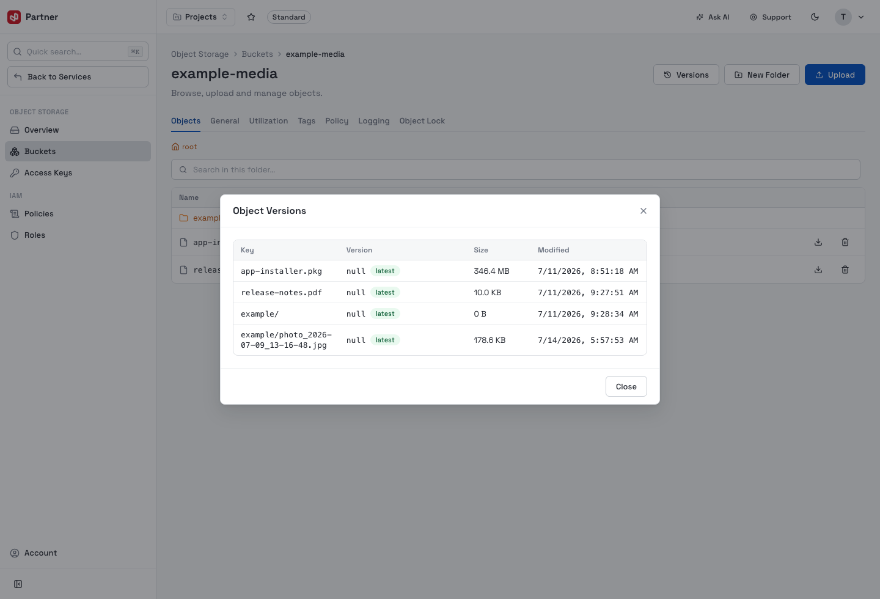The image size is (880, 599).
Task: Click 346.4 MB size value
Action: click(x=492, y=271)
